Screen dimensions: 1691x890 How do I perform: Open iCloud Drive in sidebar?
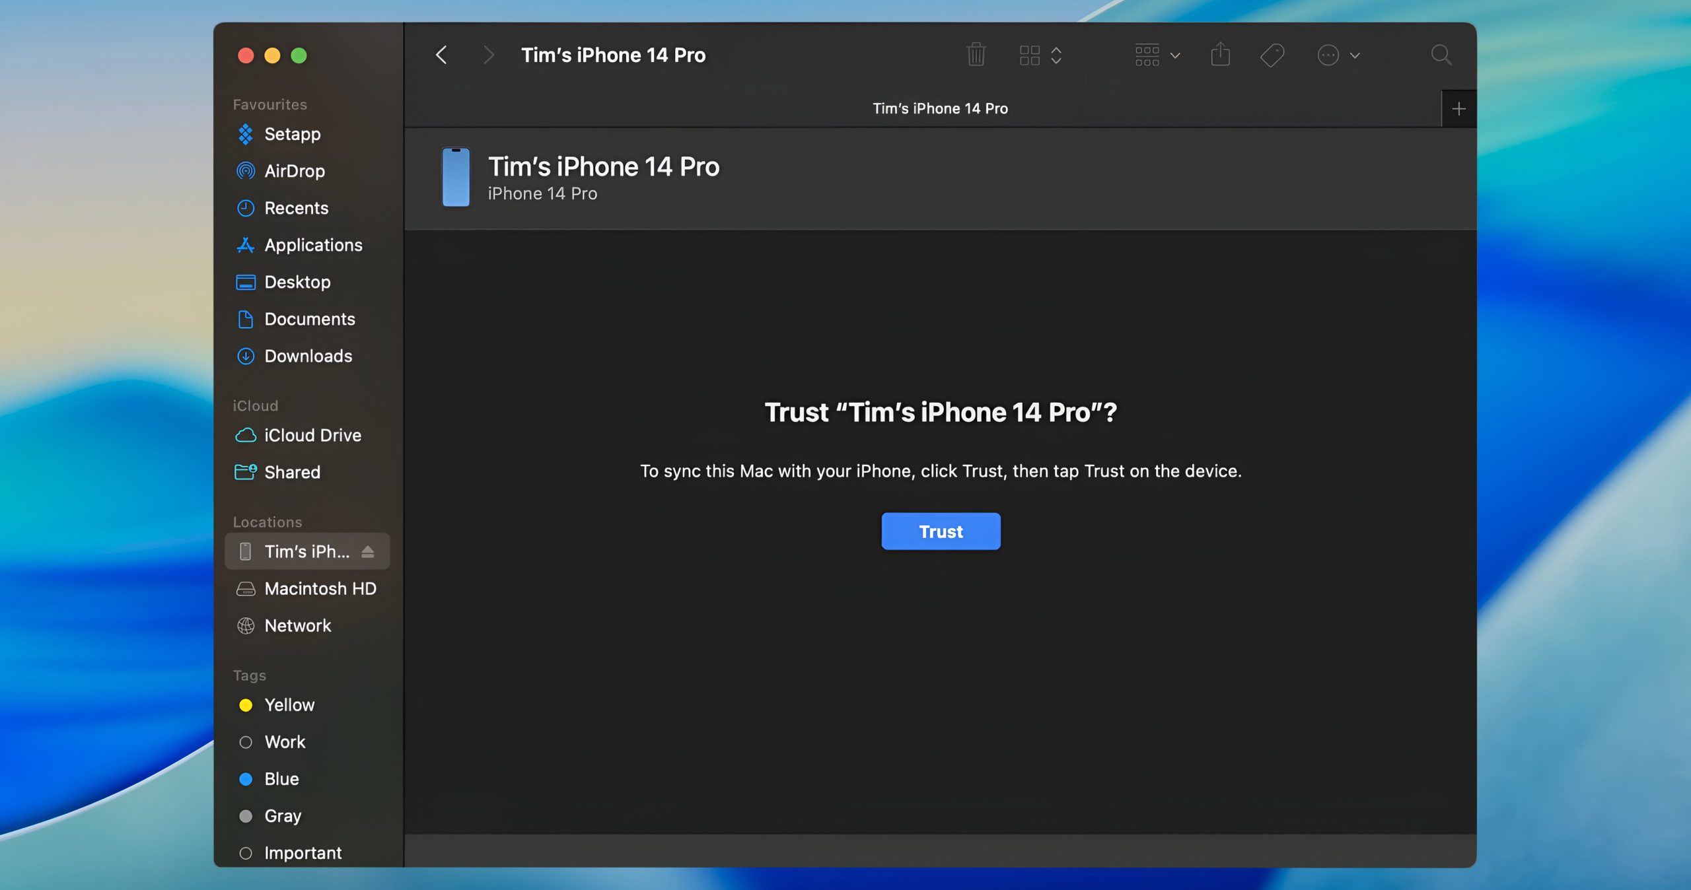[x=307, y=435]
